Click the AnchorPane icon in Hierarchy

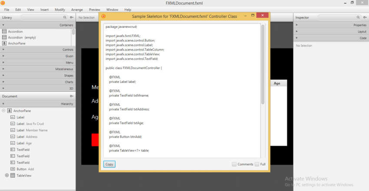coord(9,111)
